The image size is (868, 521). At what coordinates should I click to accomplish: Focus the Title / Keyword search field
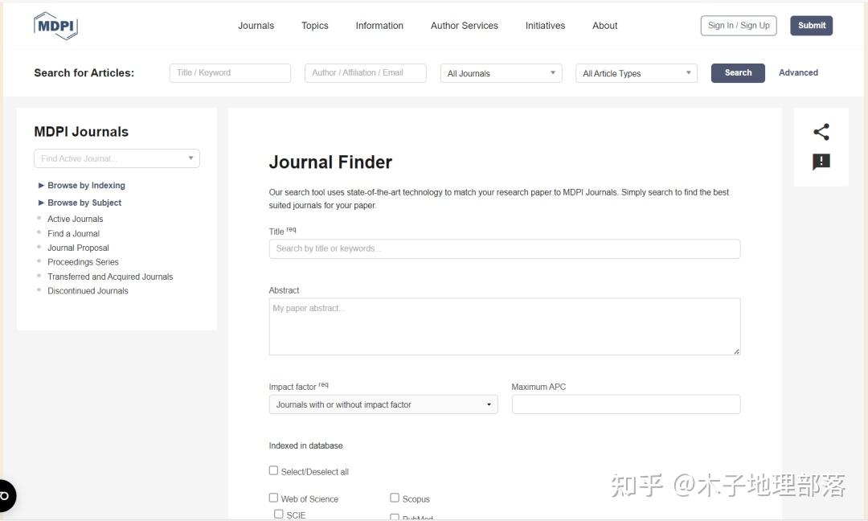pos(230,73)
